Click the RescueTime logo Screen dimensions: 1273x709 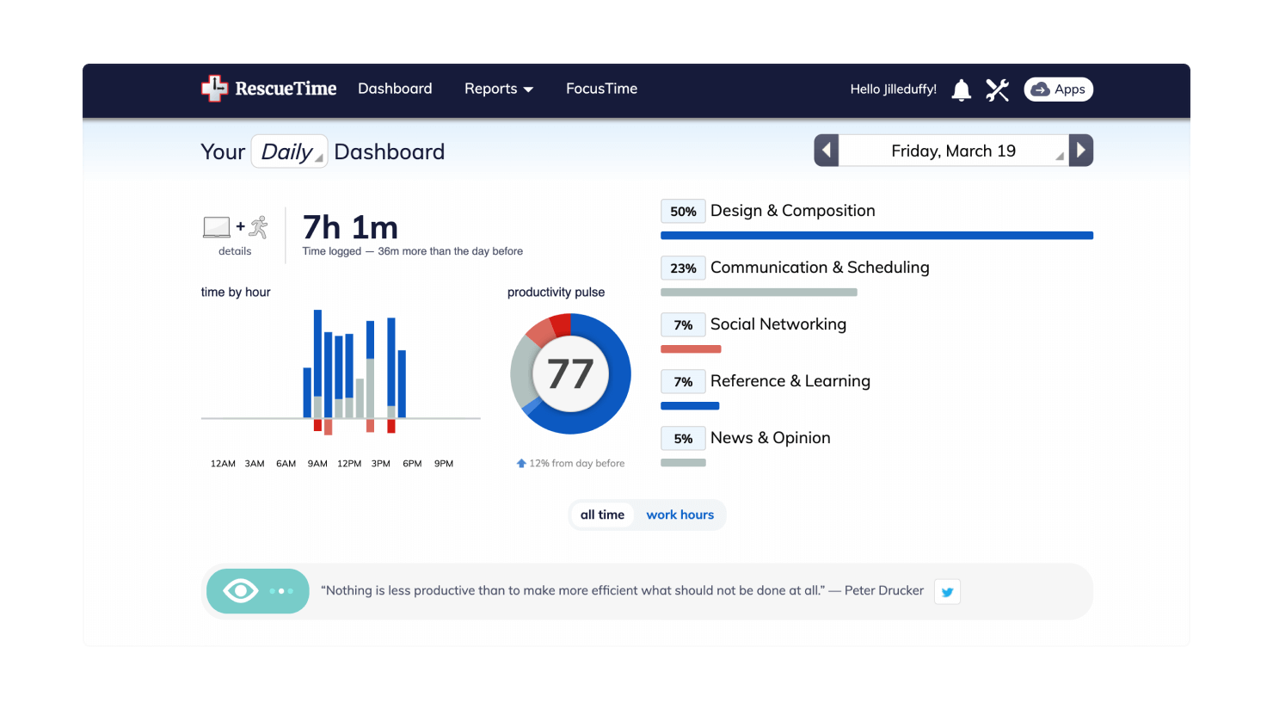pyautogui.click(x=268, y=89)
